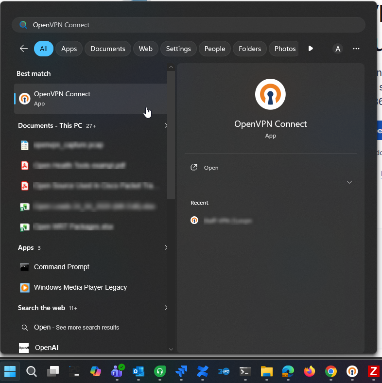Click the Documents - This PC heading
Image resolution: width=382 pixels, height=383 pixels.
pos(50,125)
